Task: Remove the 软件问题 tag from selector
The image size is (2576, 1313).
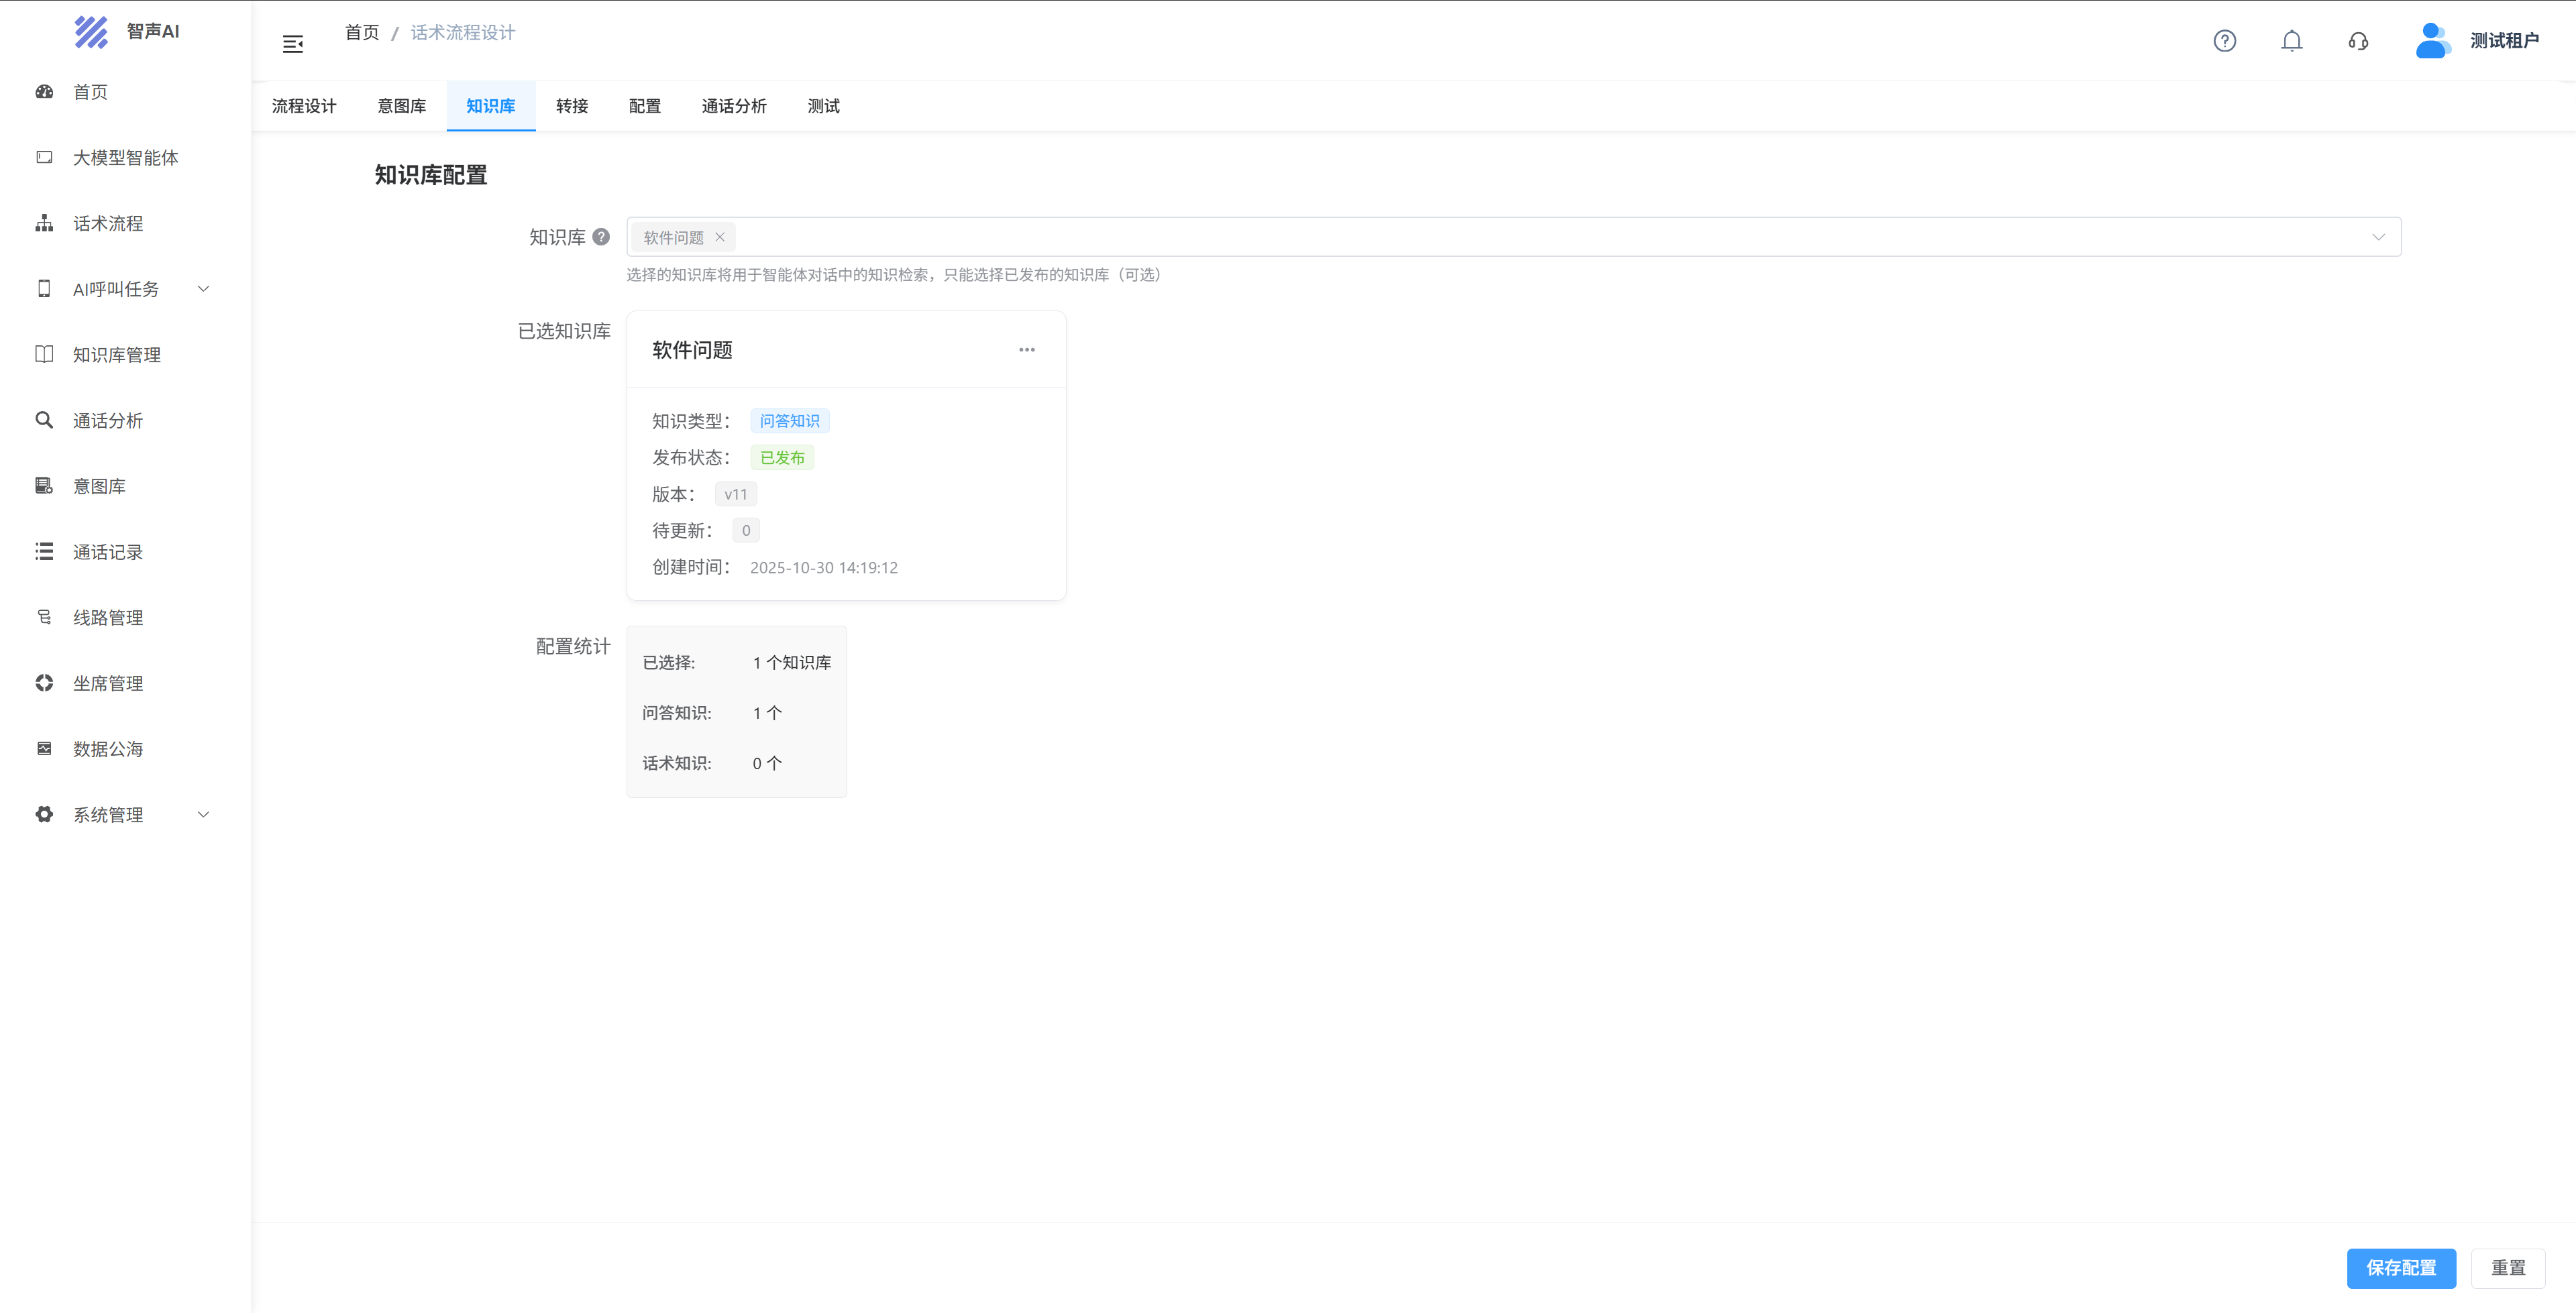Action: [719, 237]
